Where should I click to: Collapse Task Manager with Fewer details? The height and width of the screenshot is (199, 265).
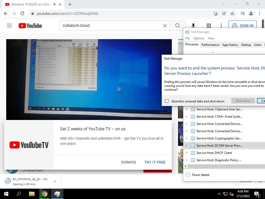pos(197,175)
